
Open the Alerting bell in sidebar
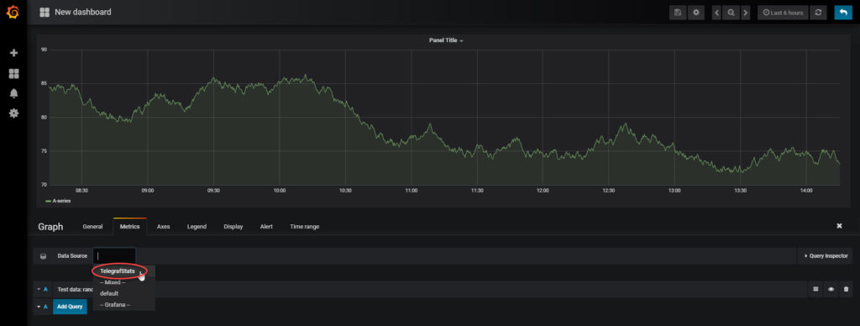(x=14, y=93)
